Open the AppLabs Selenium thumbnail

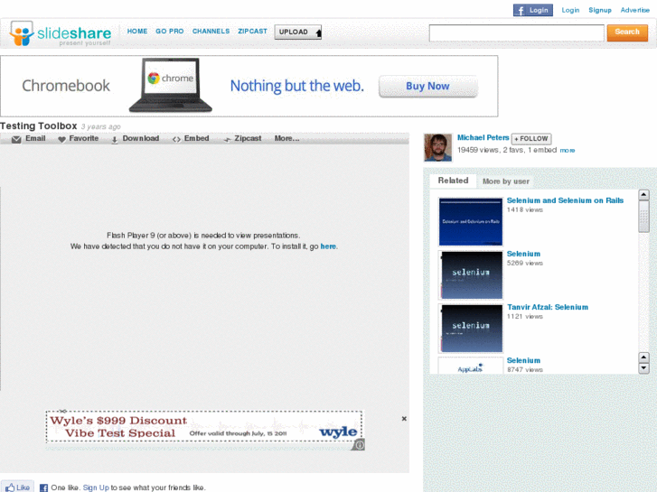pyautogui.click(x=471, y=366)
